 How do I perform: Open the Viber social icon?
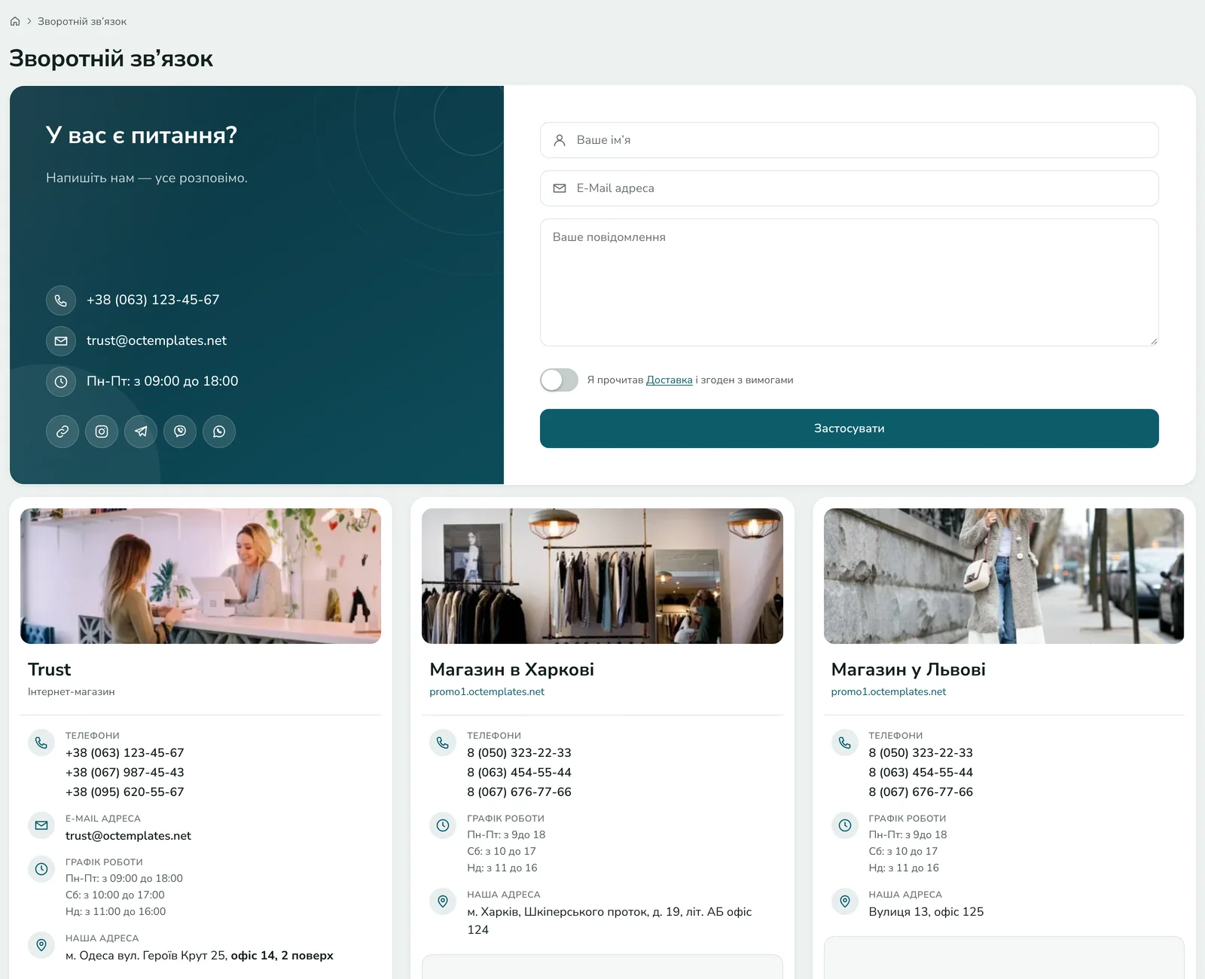[x=180, y=432]
